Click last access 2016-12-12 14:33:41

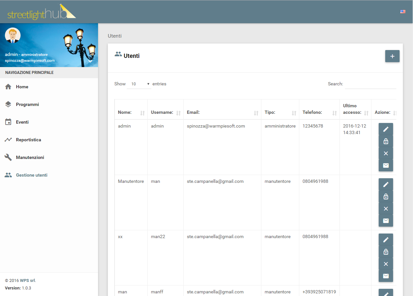coord(354,129)
